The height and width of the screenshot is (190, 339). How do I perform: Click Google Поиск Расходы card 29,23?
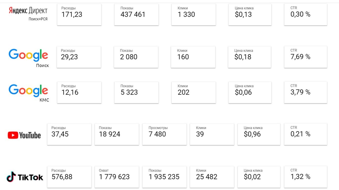[79, 57]
